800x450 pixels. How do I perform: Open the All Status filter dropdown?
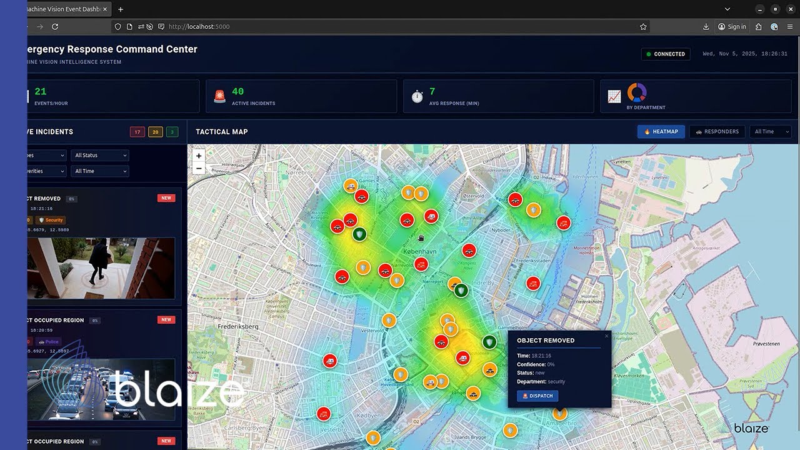tap(100, 155)
